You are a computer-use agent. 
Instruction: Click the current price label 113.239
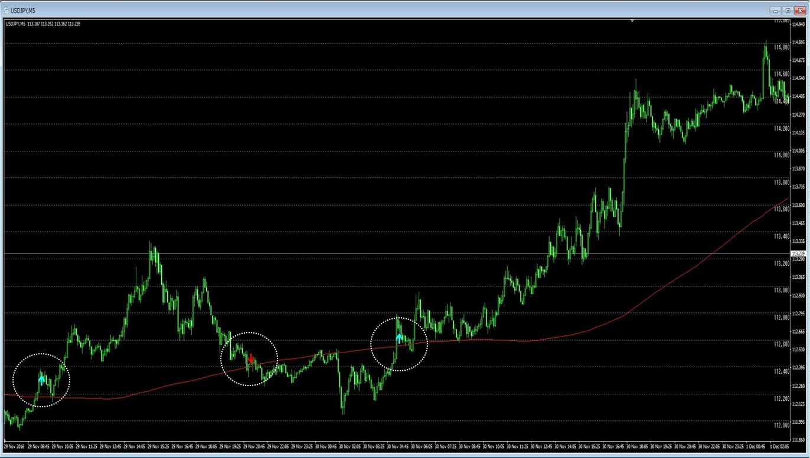click(799, 253)
